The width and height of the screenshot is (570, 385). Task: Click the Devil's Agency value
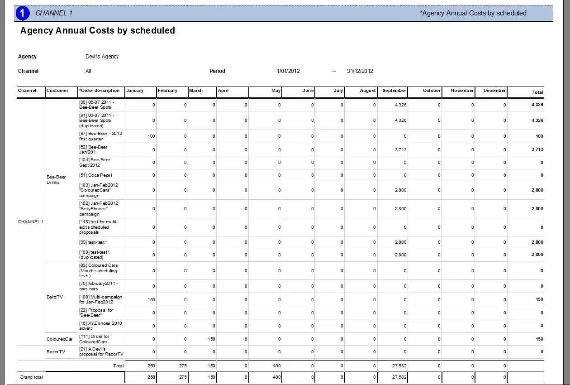102,57
